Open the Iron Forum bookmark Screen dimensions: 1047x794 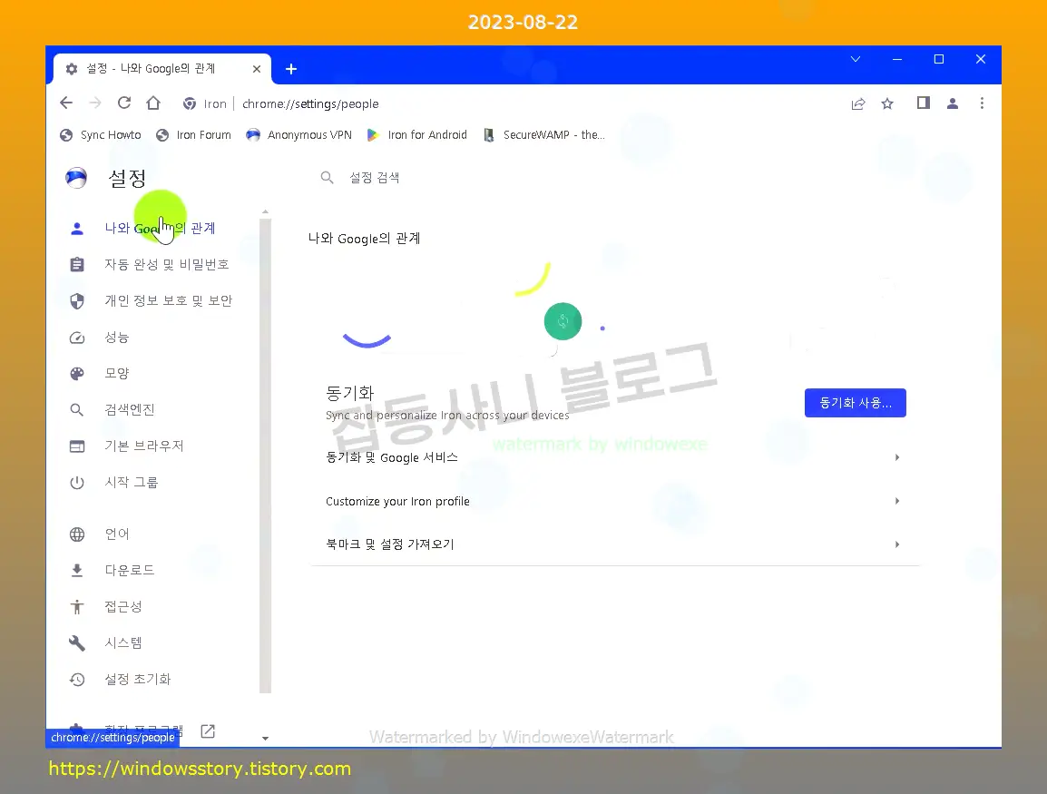coord(193,135)
